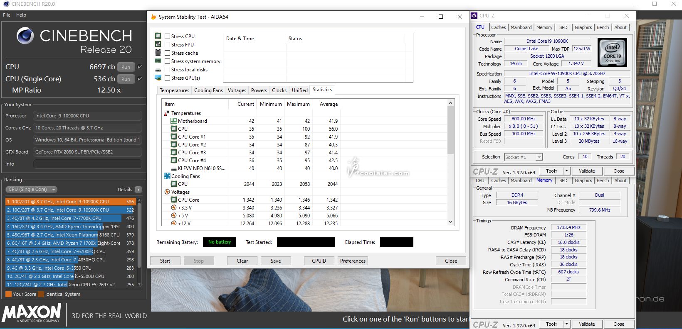
Task: Click the +12 V voltage icon
Action: pyautogui.click(x=174, y=223)
